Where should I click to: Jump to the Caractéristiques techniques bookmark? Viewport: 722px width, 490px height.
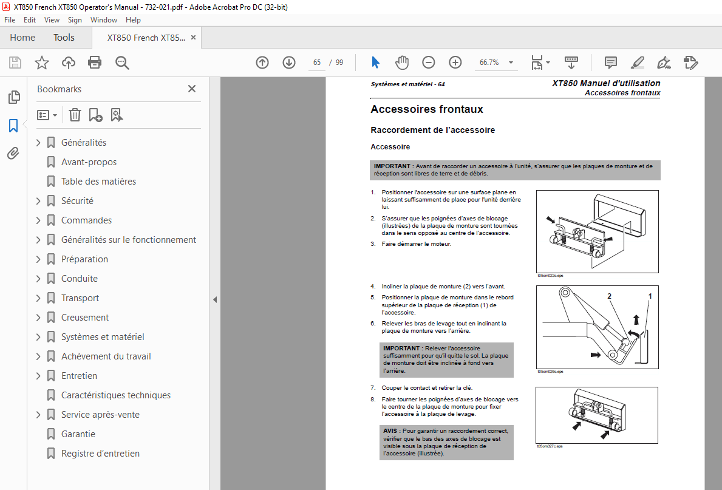tap(116, 395)
